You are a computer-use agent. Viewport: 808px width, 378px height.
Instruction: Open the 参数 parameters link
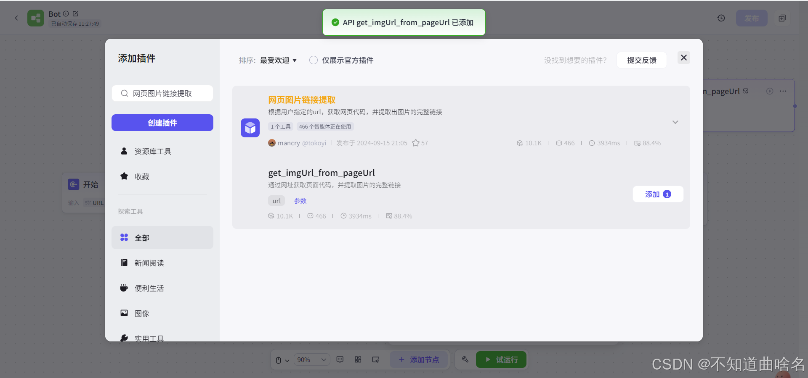(300, 201)
